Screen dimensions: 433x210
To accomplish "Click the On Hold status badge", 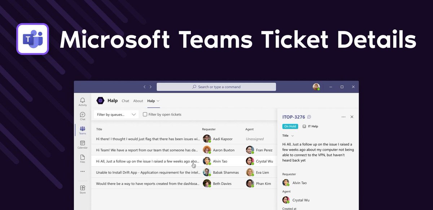I will coord(290,127).
